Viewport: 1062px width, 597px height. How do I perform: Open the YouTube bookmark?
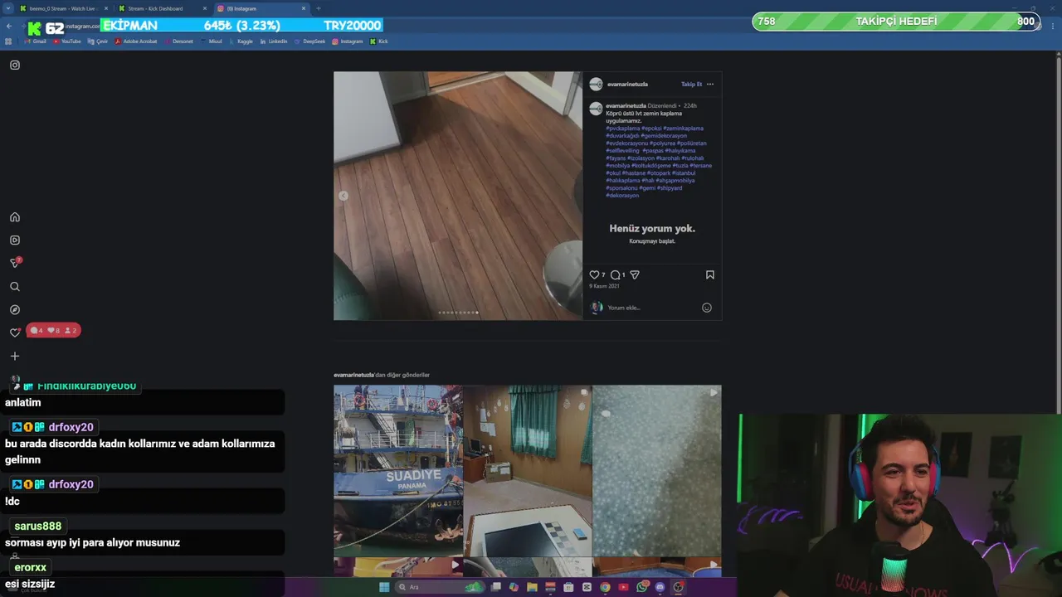pyautogui.click(x=67, y=41)
